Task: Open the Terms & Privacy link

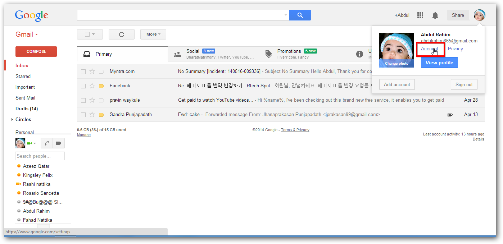Action: 295,130
